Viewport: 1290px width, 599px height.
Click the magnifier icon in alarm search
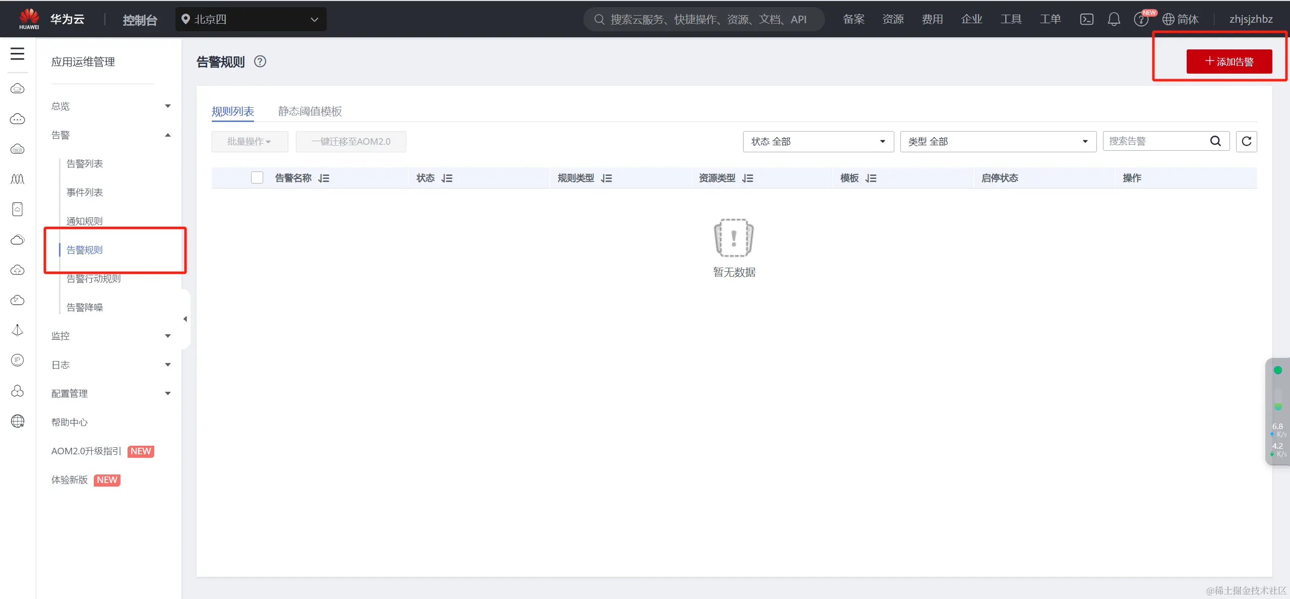click(x=1215, y=141)
